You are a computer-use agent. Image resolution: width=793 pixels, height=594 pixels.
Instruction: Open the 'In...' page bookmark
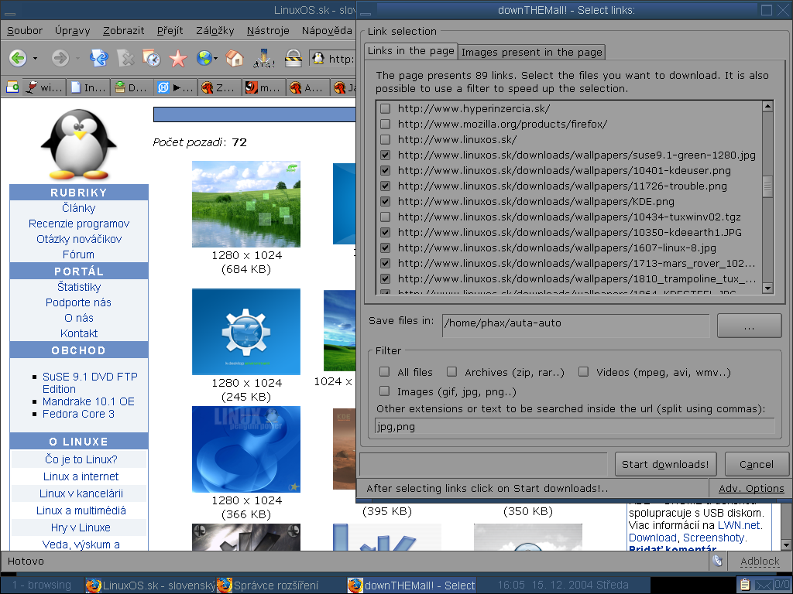(88, 87)
